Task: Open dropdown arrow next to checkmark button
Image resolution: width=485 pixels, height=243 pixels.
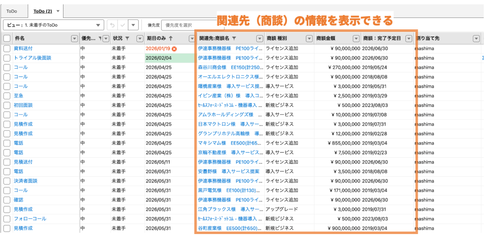Action: pos(134,25)
